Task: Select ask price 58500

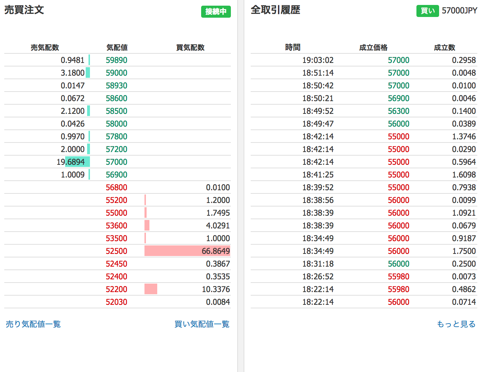Action: (x=117, y=111)
